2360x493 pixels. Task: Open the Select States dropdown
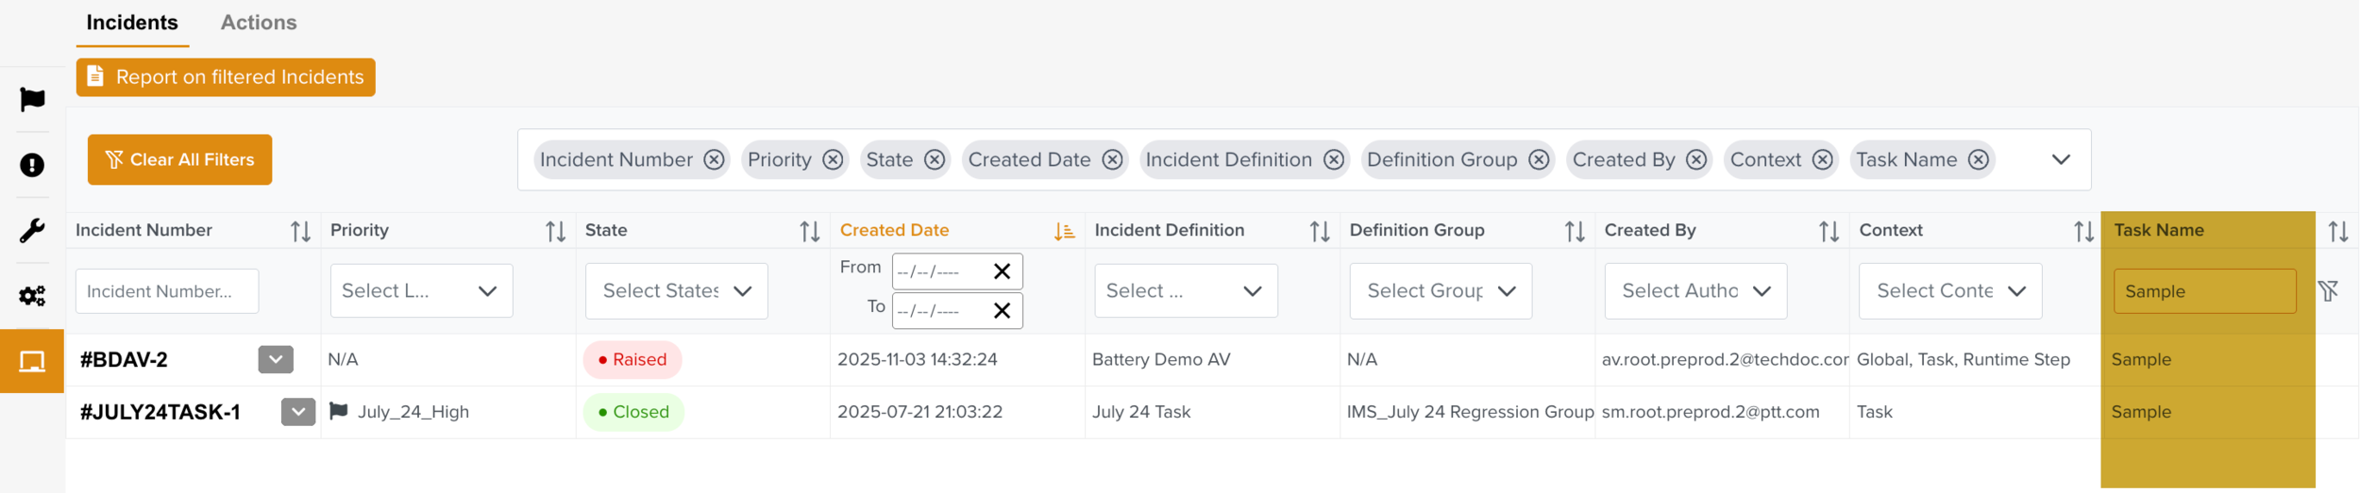pos(676,291)
